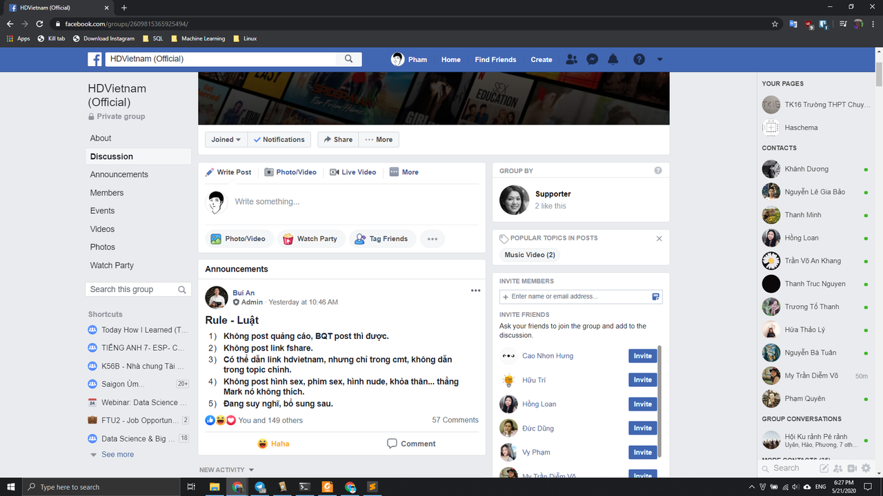This screenshot has width=883, height=496.
Task: Click the new message compose icon in chat bar
Action: pos(824,468)
